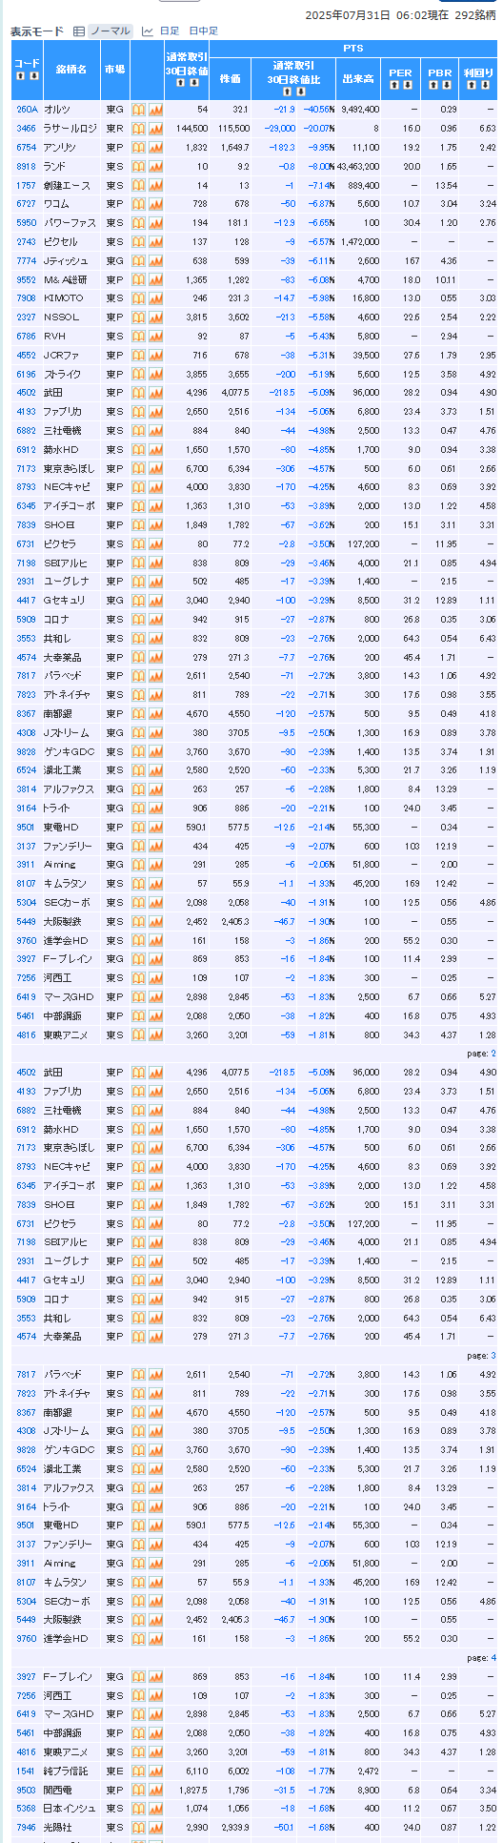The image size is (503, 1843).
Task: Sort the PBR column ascending
Action: coord(433,85)
